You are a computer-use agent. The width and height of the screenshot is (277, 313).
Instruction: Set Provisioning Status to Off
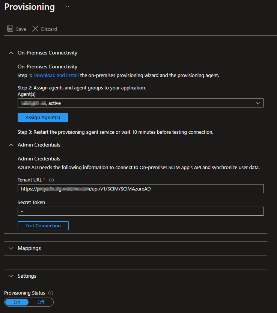tap(41, 302)
